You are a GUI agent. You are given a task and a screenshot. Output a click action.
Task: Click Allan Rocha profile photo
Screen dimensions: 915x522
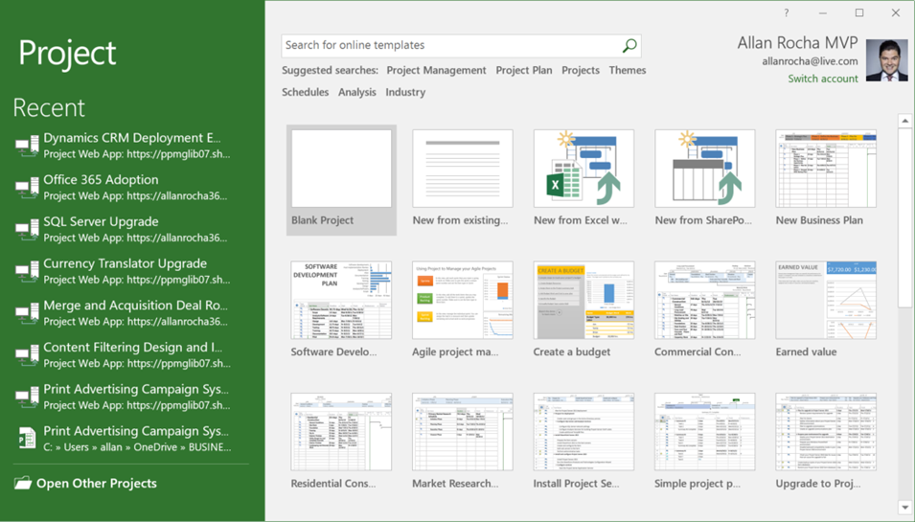click(x=886, y=60)
